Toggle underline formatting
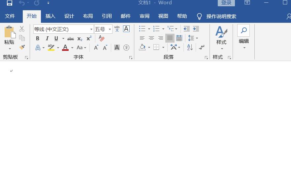291x175 pixels. [x=56, y=38]
